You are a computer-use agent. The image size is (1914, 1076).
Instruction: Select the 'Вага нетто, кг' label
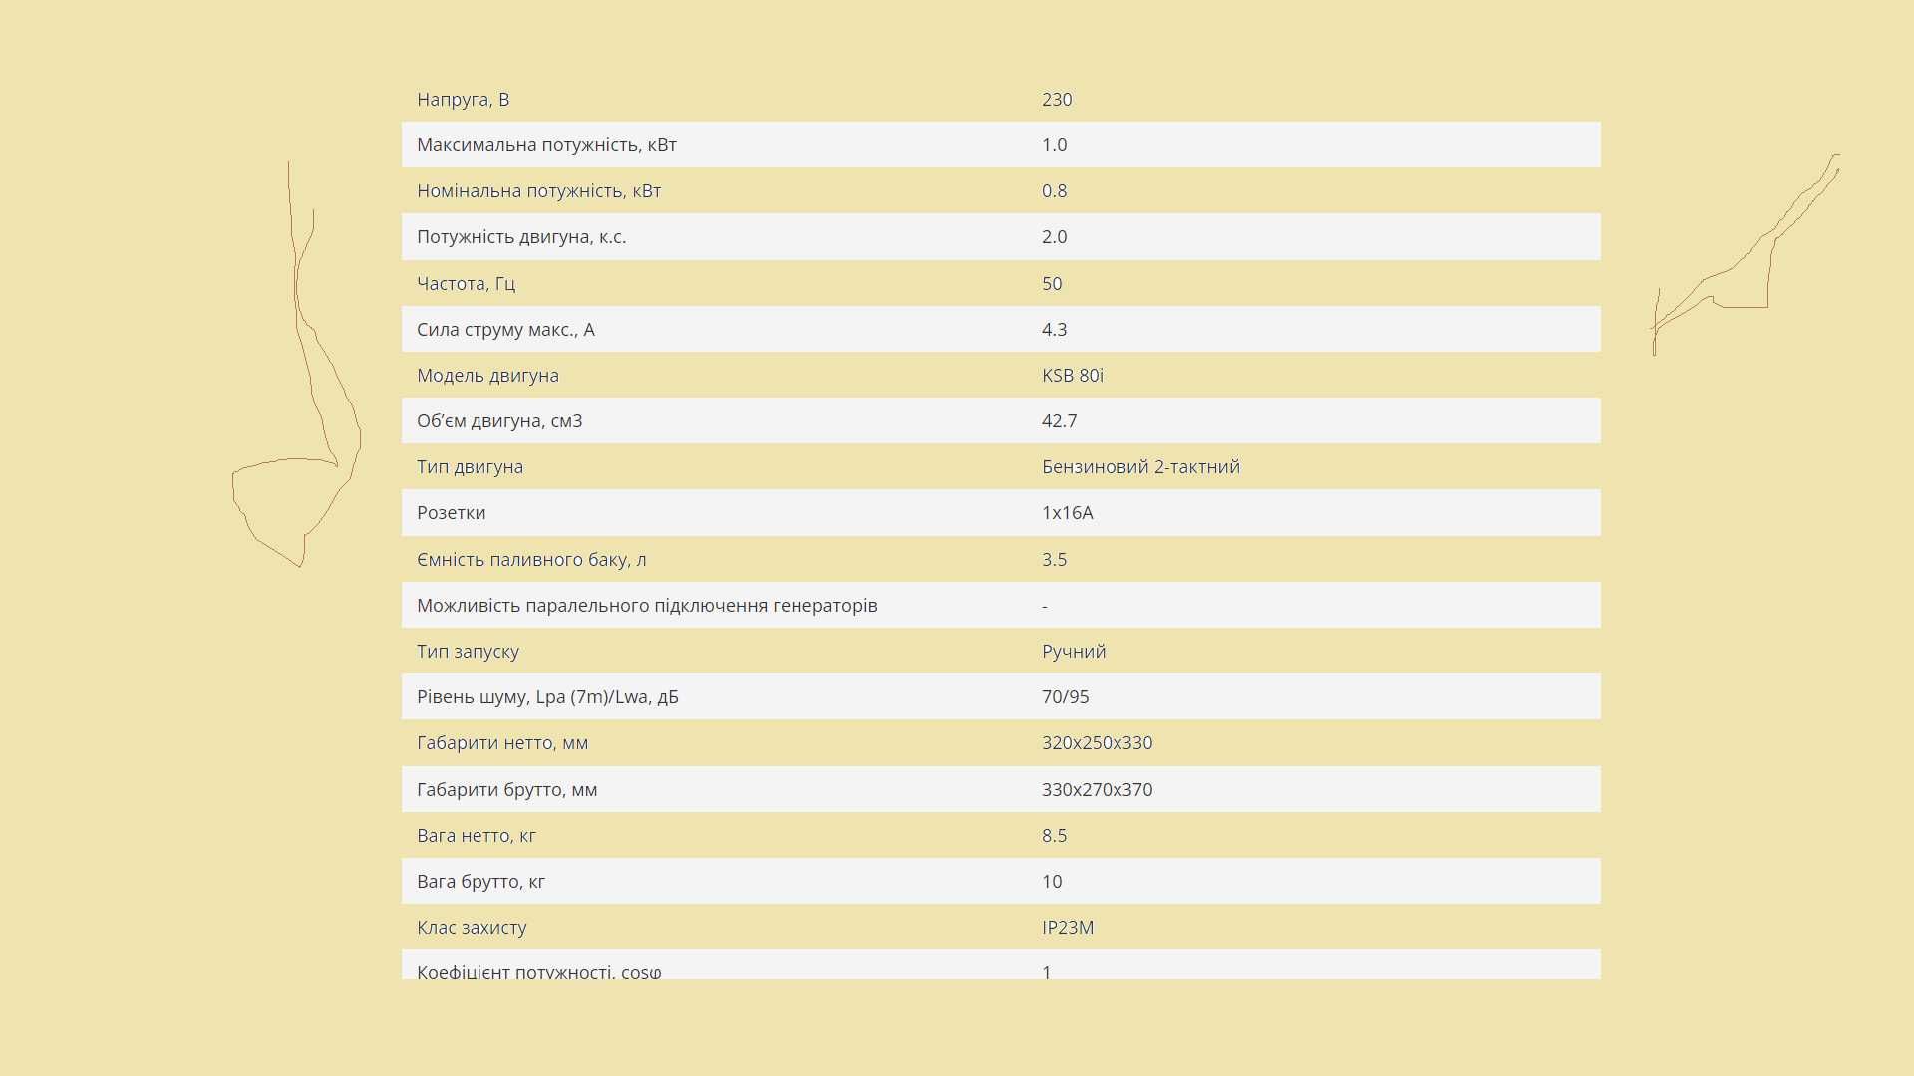click(477, 836)
